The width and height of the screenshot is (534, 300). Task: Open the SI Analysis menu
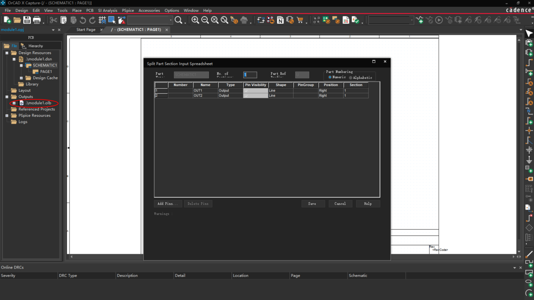coord(107,11)
